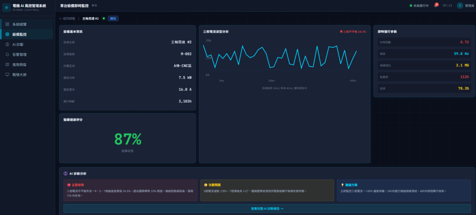
Task: Click the rated power value 7.5 kW
Action: 185,77
